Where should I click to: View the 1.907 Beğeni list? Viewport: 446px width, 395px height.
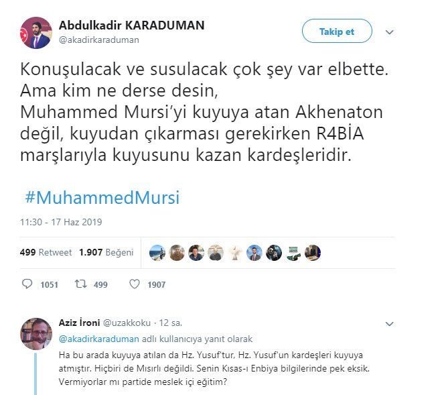[x=106, y=252]
